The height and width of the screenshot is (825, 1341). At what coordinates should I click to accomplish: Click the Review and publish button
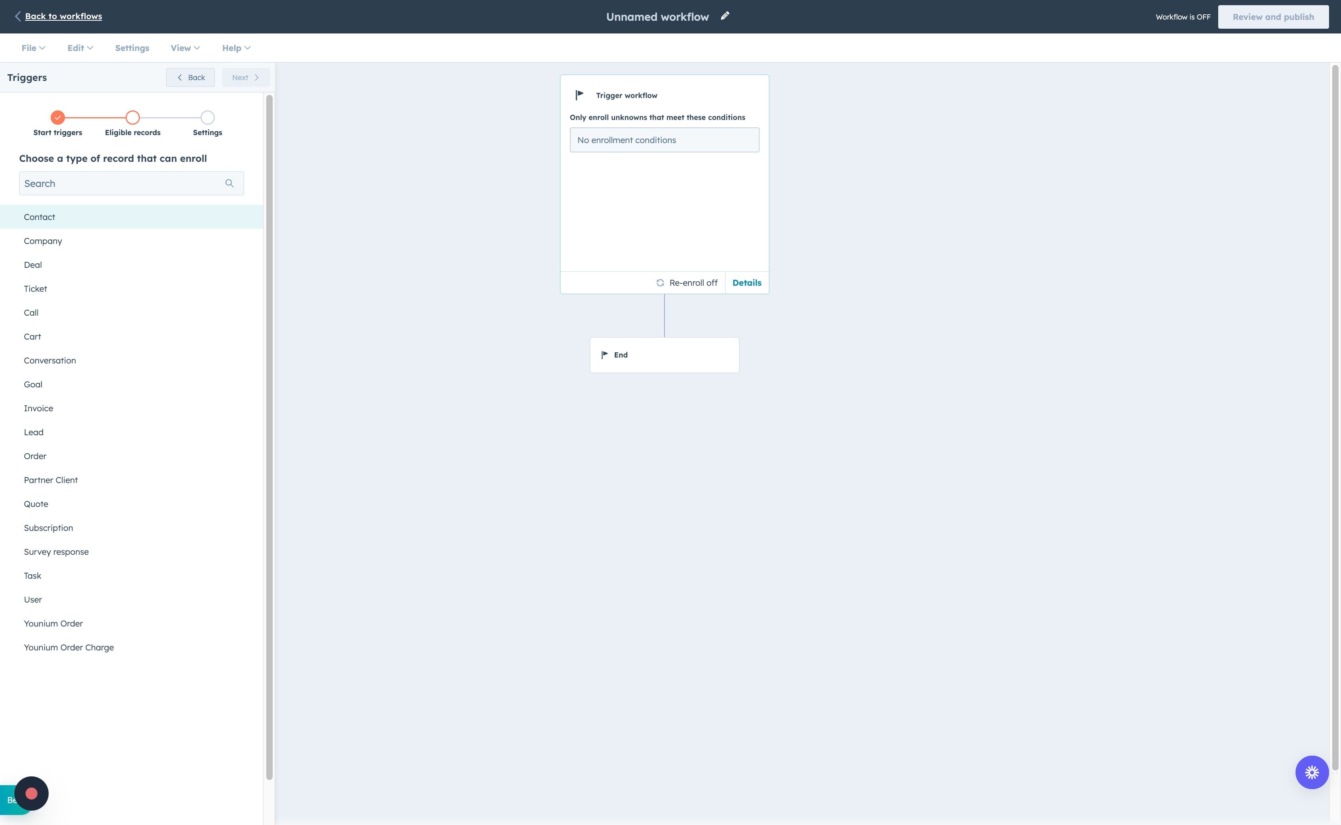click(x=1273, y=17)
